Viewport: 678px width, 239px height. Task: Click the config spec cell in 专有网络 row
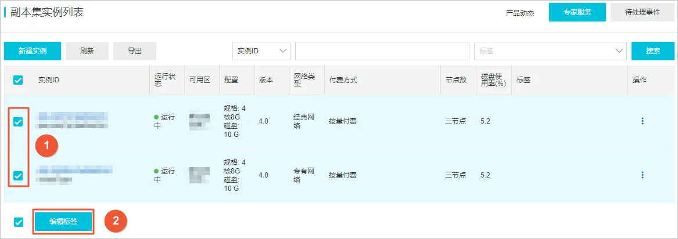pos(235,175)
